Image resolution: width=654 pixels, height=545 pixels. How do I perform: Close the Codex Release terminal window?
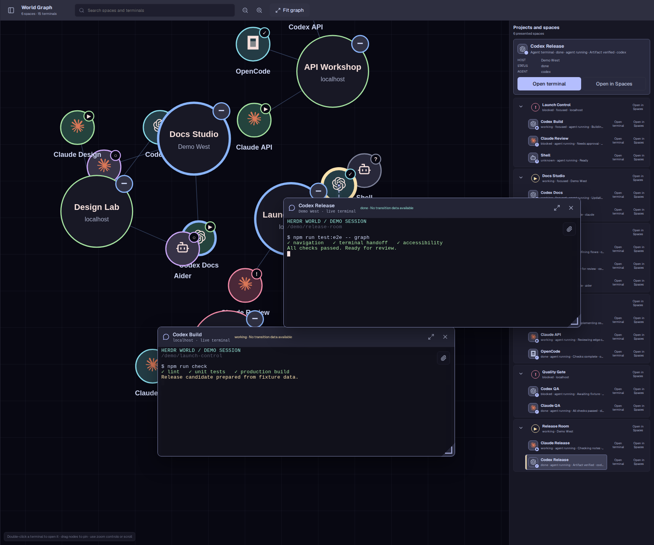pos(571,208)
